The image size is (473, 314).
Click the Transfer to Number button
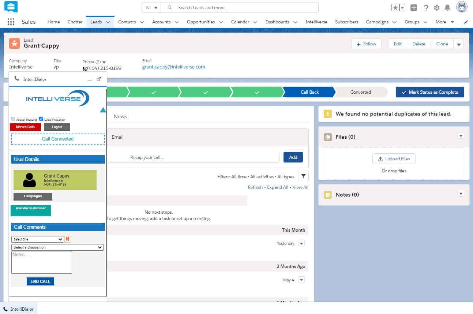coord(31,210)
